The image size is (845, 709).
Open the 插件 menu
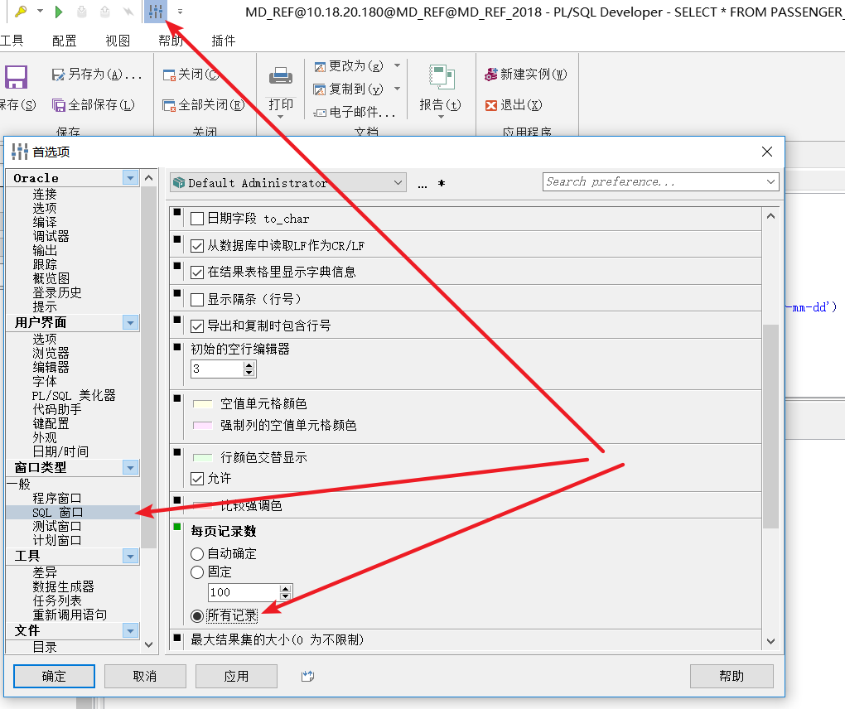[x=223, y=41]
